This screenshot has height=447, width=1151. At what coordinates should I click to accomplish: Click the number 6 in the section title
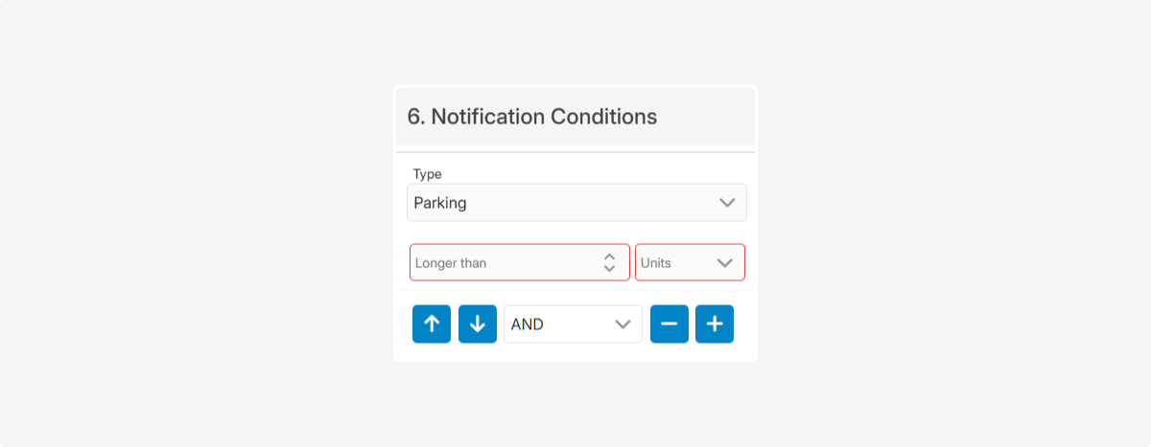click(413, 117)
